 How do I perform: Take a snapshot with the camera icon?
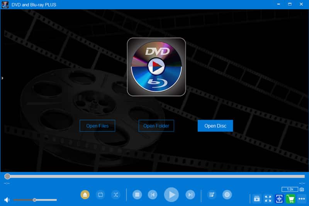coord(302,189)
